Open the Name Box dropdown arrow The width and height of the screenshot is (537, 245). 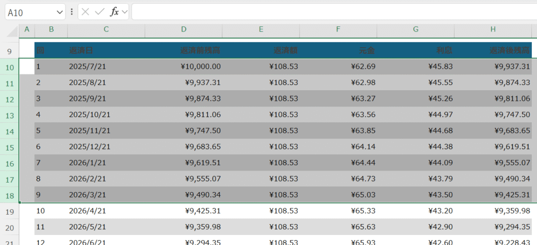coord(60,13)
